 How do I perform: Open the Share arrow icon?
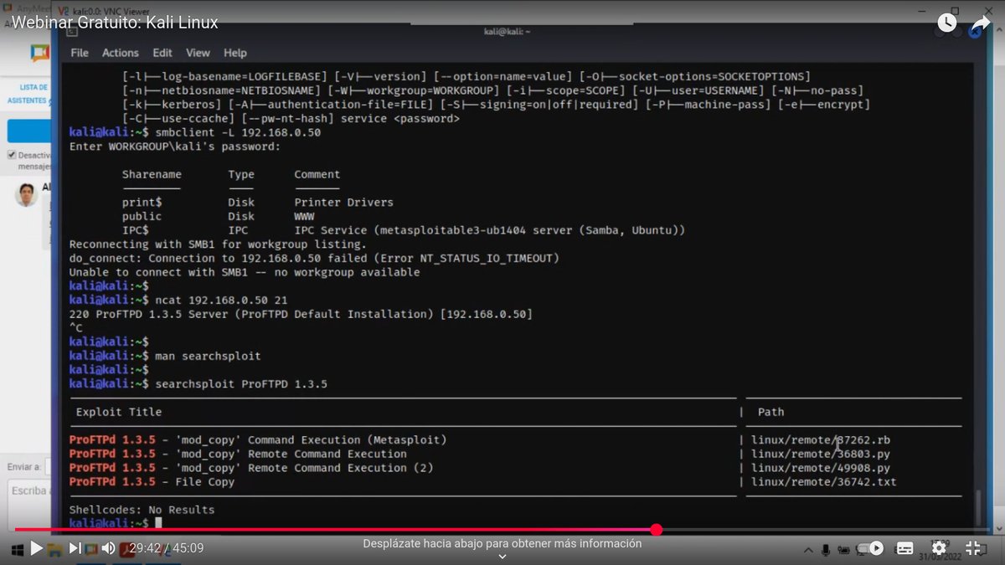coord(981,23)
